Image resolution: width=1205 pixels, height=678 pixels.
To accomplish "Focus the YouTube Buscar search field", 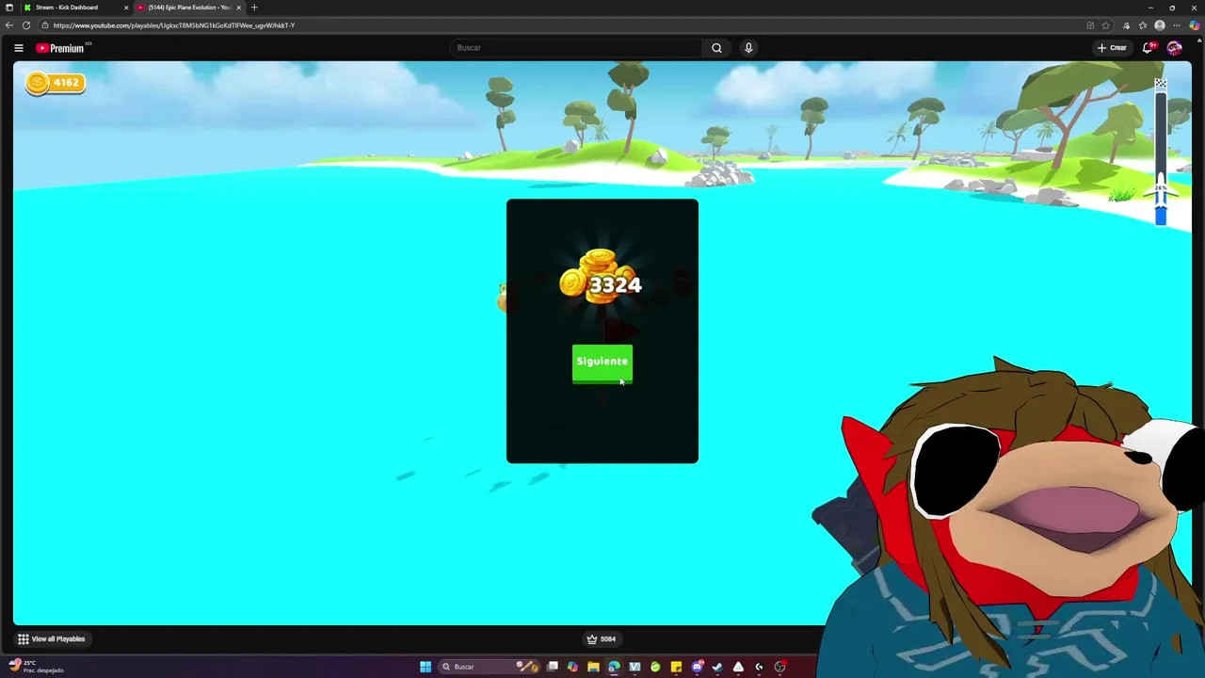I will click(x=574, y=48).
